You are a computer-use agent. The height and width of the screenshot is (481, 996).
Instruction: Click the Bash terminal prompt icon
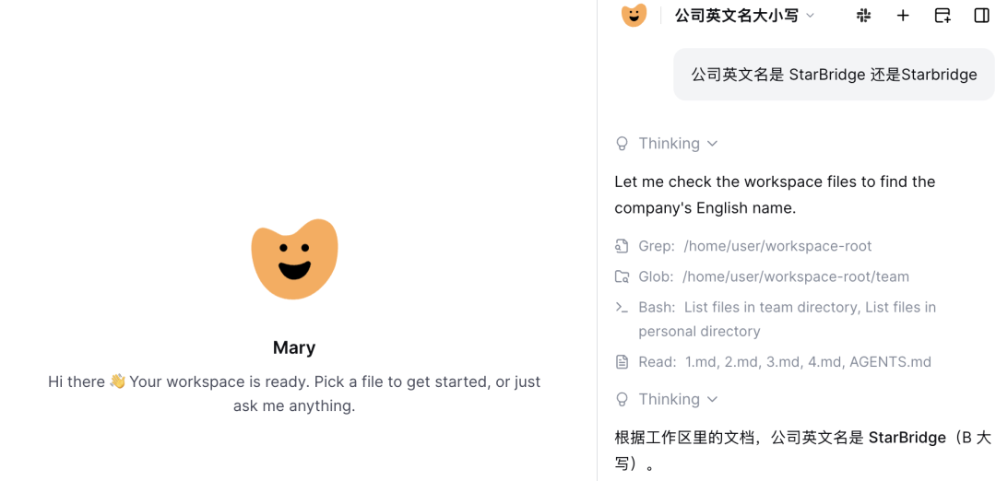622,307
